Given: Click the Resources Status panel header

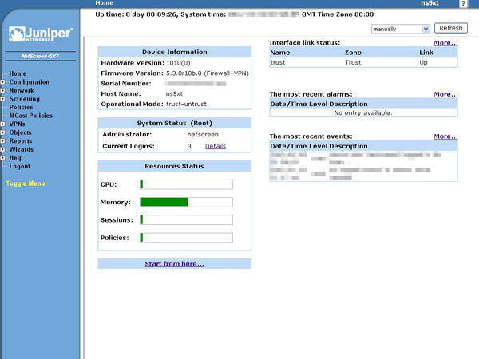Looking at the screenshot, I should coord(174,167).
